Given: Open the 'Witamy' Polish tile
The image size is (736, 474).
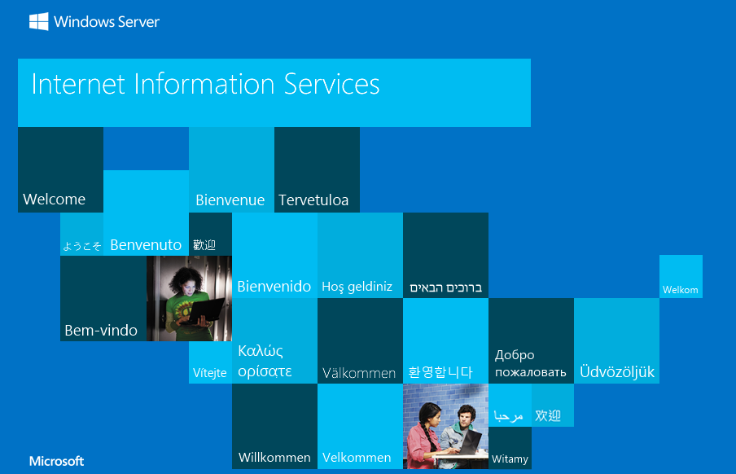Looking at the screenshot, I should (x=510, y=448).
